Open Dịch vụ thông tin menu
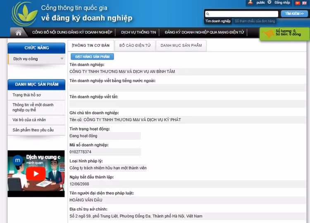This screenshot has height=223, width=310. 138,32
